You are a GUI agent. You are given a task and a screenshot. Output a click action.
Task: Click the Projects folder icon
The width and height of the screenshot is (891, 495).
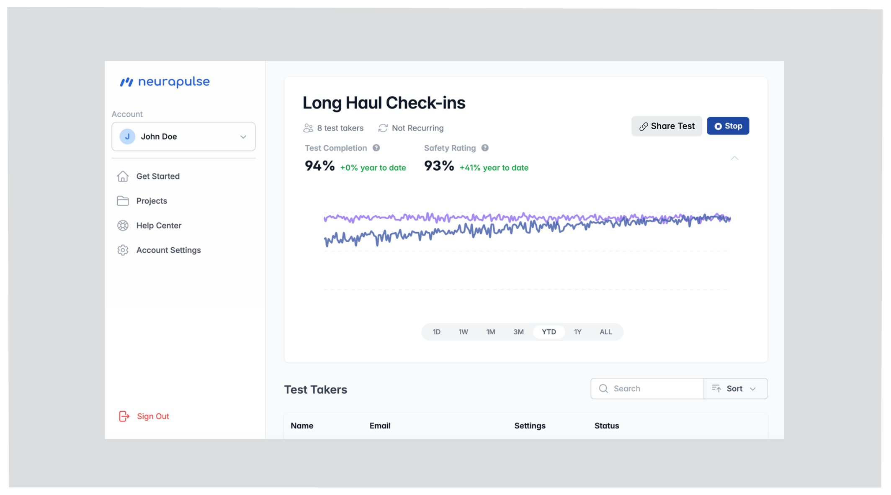click(123, 201)
